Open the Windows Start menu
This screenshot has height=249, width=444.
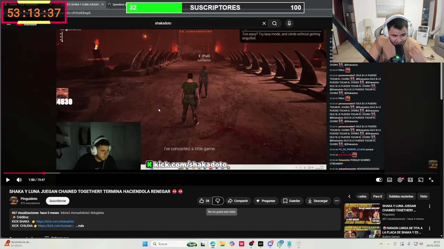[145, 244]
